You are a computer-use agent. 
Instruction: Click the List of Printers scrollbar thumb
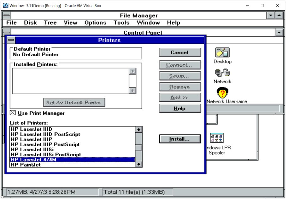click(x=139, y=148)
